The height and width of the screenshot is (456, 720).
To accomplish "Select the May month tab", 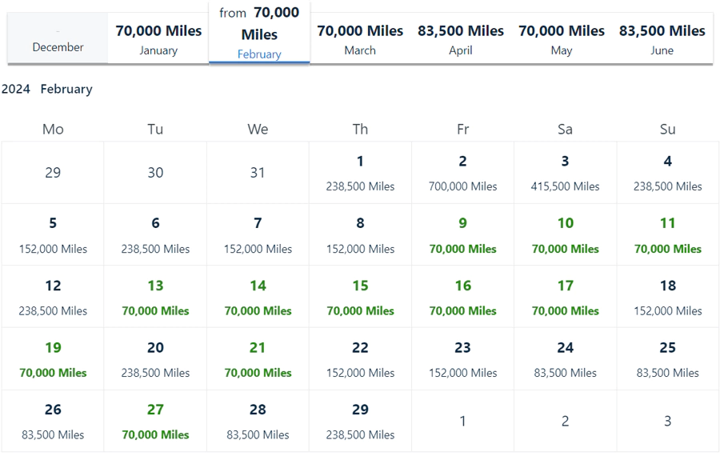I will [x=562, y=38].
